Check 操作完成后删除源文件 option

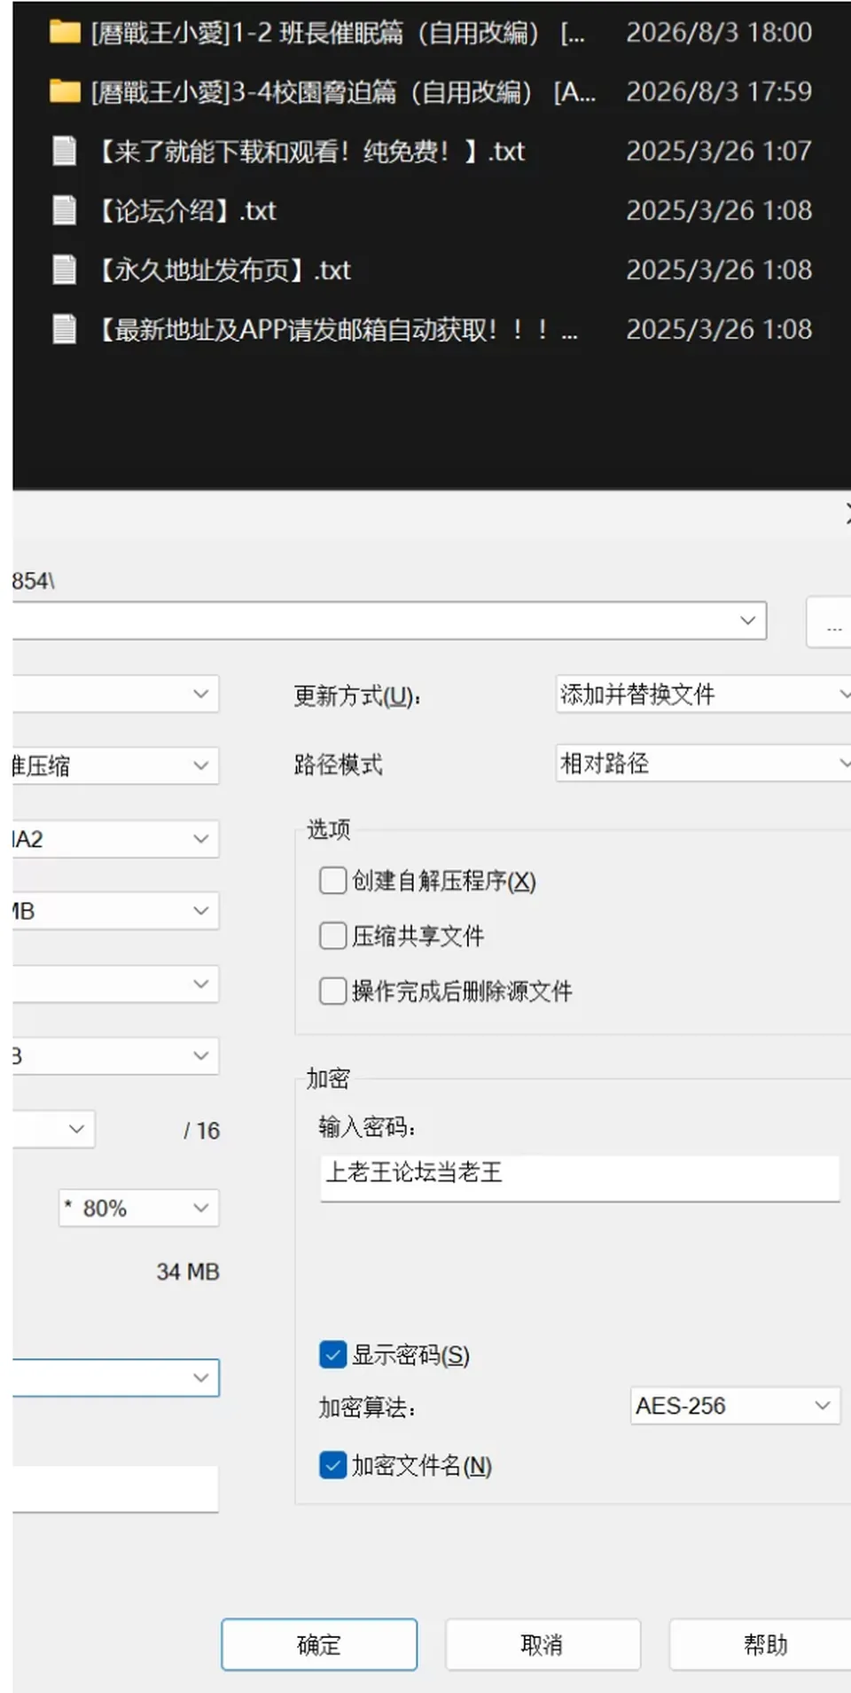click(332, 991)
